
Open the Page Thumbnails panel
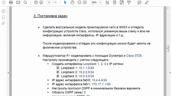click(x=3, y=11)
